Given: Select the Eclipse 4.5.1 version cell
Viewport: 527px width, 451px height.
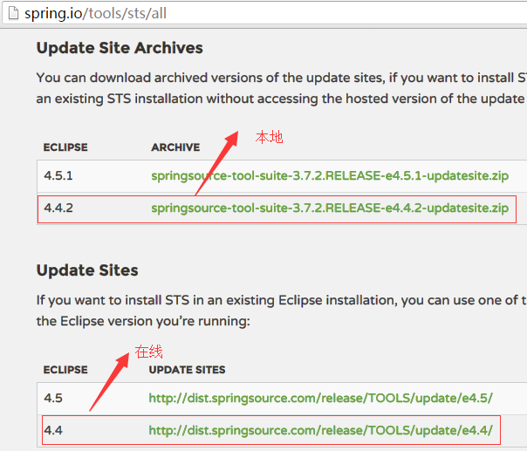Looking at the screenshot, I should 58,175.
